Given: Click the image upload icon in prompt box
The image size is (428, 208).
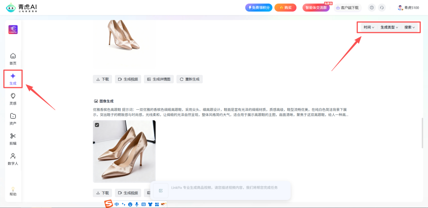Looking at the screenshot, I should pos(160,191).
